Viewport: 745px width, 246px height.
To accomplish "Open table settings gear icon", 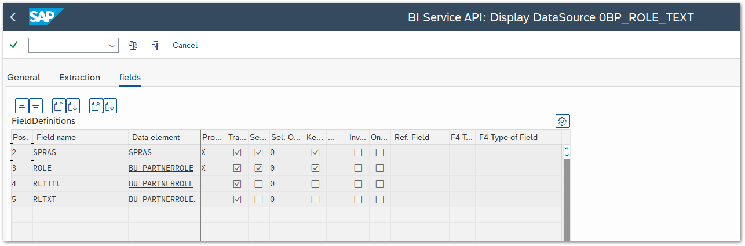I will (x=562, y=121).
